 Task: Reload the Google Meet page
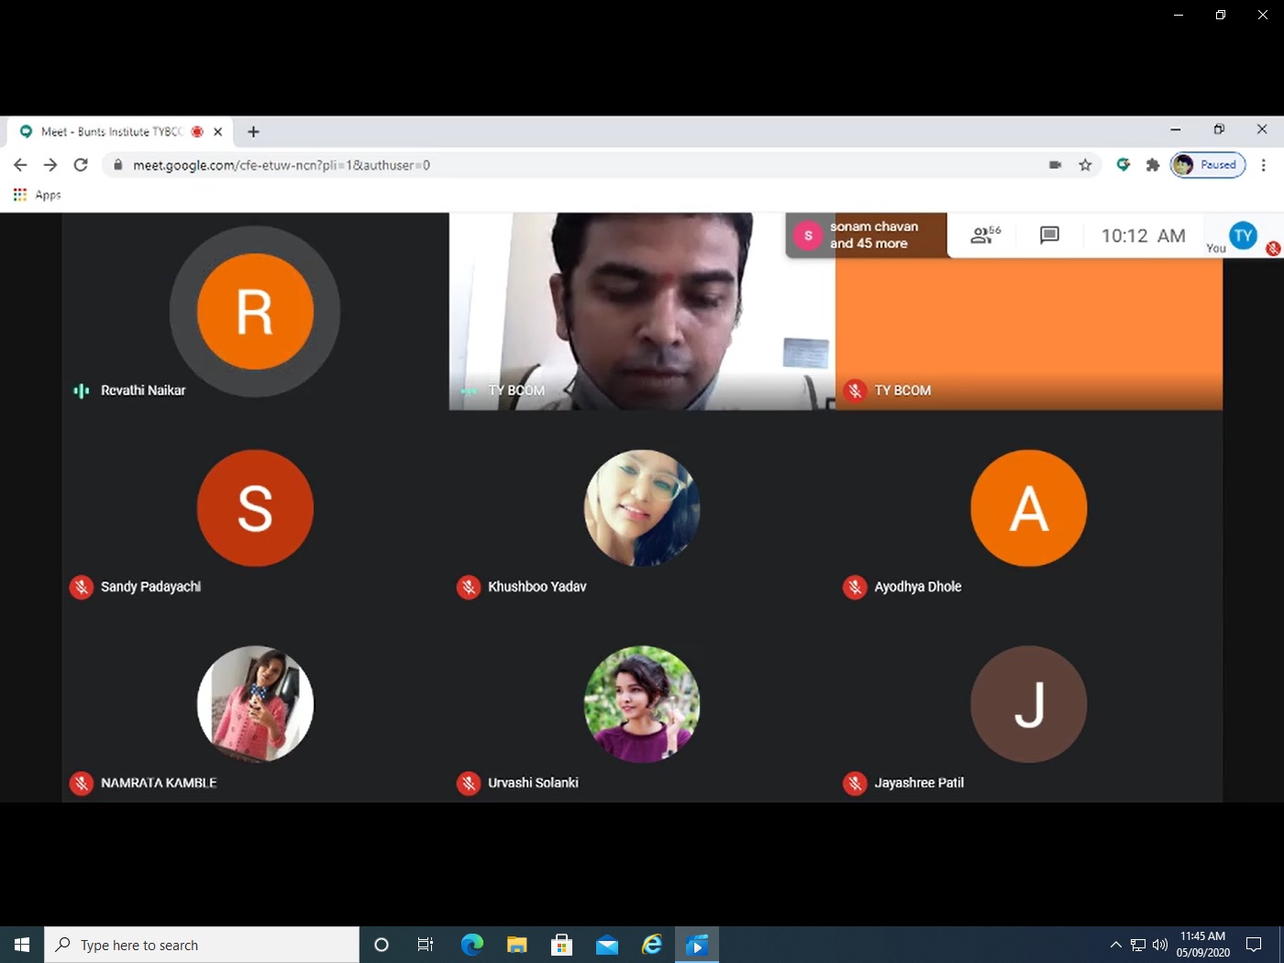point(81,165)
